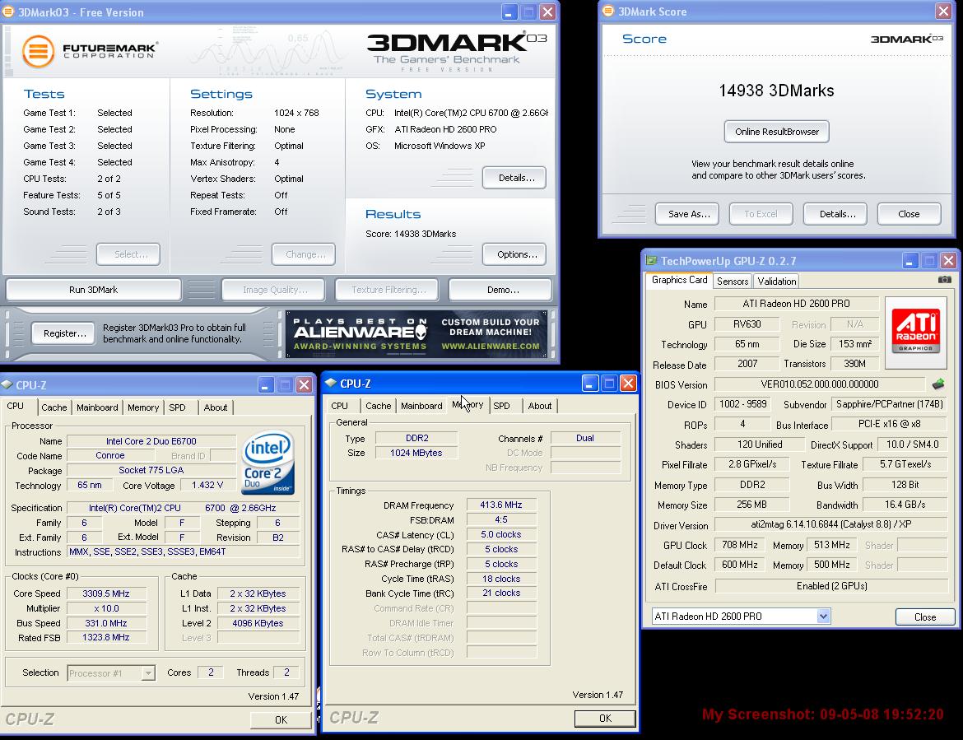Switch to the Sensors tab in GPU-Z

[x=732, y=282]
